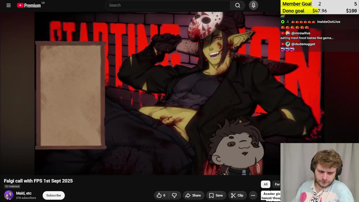Open the Mald, etc channel name link
359x202 pixels.
pos(24,193)
